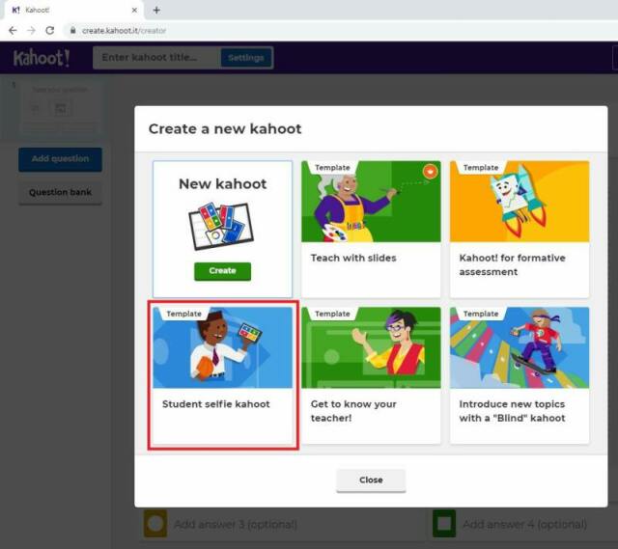Click the premium badge on Teach with slides

point(430,171)
